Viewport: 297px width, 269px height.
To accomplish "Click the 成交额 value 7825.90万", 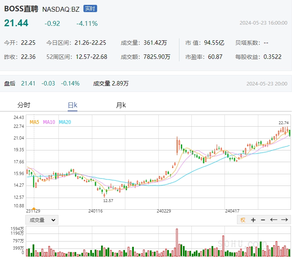I will (x=157, y=57).
